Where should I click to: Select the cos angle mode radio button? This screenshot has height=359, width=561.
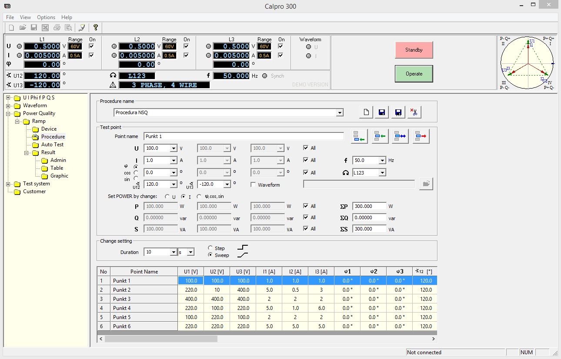pyautogui.click(x=136, y=173)
